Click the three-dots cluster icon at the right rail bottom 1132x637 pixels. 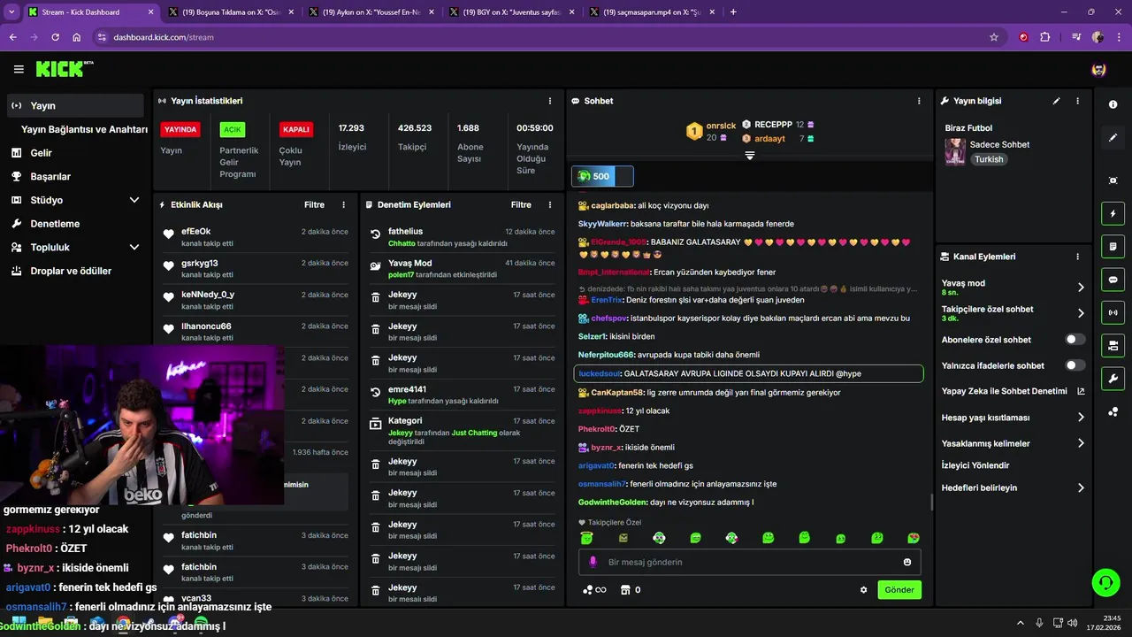point(1113,411)
